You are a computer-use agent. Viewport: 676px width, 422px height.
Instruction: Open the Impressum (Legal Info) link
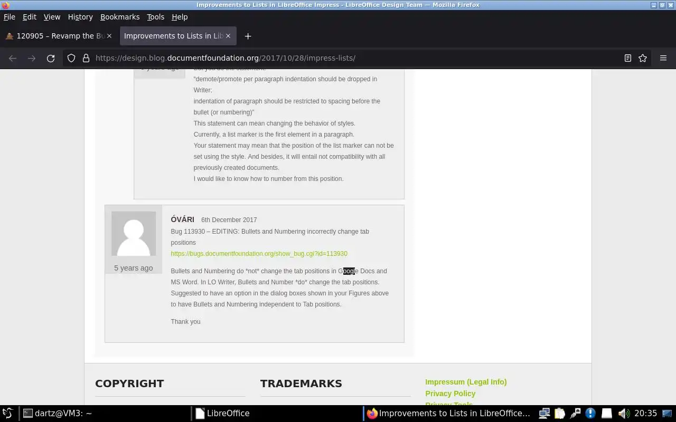click(466, 382)
